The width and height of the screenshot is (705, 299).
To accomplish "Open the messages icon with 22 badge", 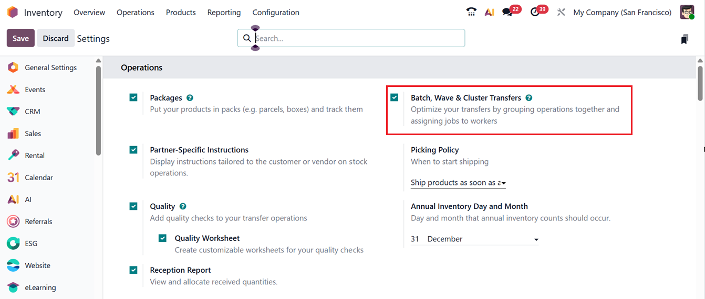I will coord(507,13).
